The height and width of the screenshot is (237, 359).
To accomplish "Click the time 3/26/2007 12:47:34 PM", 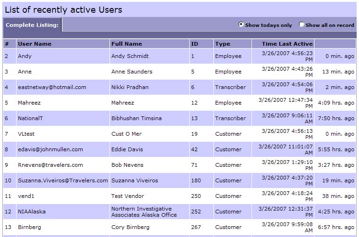I will [285, 103].
